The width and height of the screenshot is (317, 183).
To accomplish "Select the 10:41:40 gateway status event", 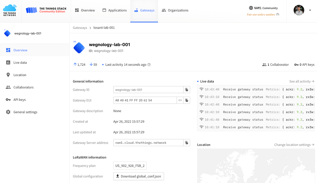I will pyautogui.click(x=256, y=119).
